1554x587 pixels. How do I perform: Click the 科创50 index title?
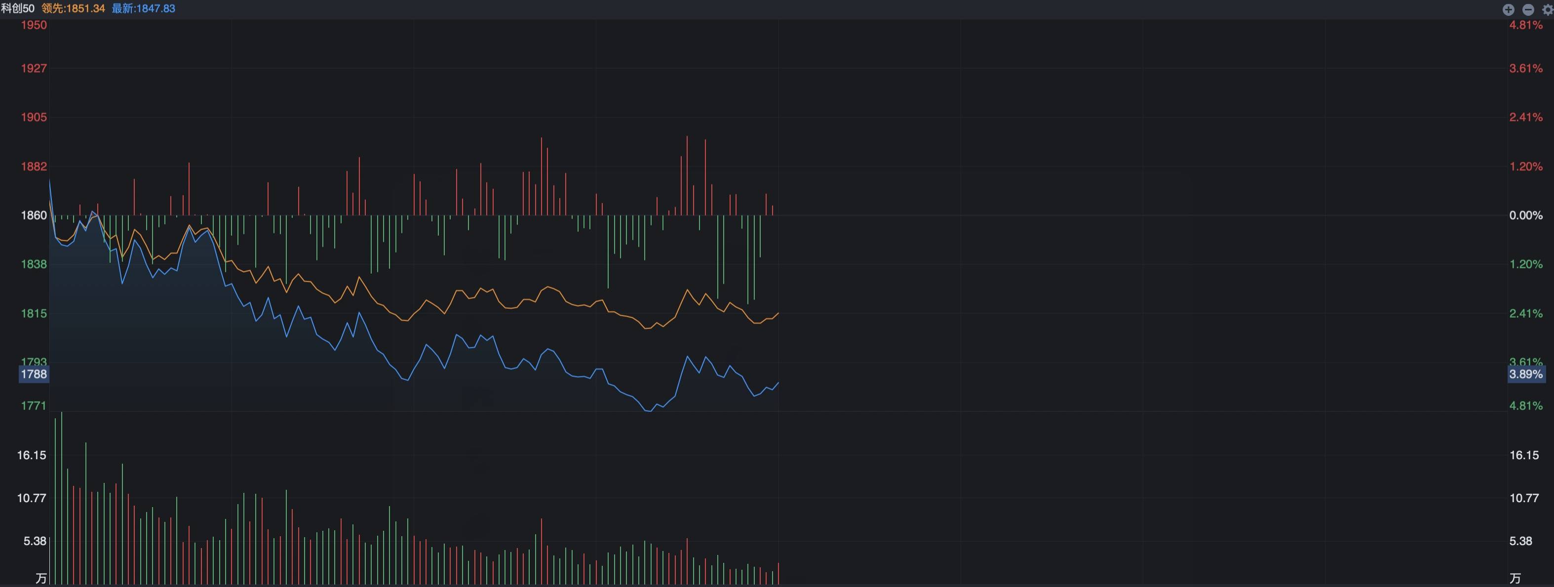(18, 8)
